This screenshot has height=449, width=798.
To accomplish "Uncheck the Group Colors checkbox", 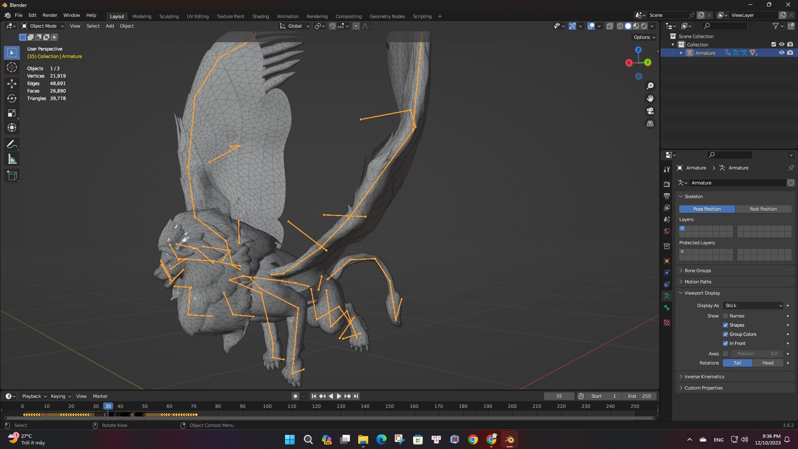I will point(725,334).
